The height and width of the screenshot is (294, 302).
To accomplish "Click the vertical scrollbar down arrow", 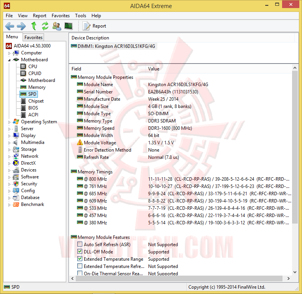I will (x=295, y=272).
